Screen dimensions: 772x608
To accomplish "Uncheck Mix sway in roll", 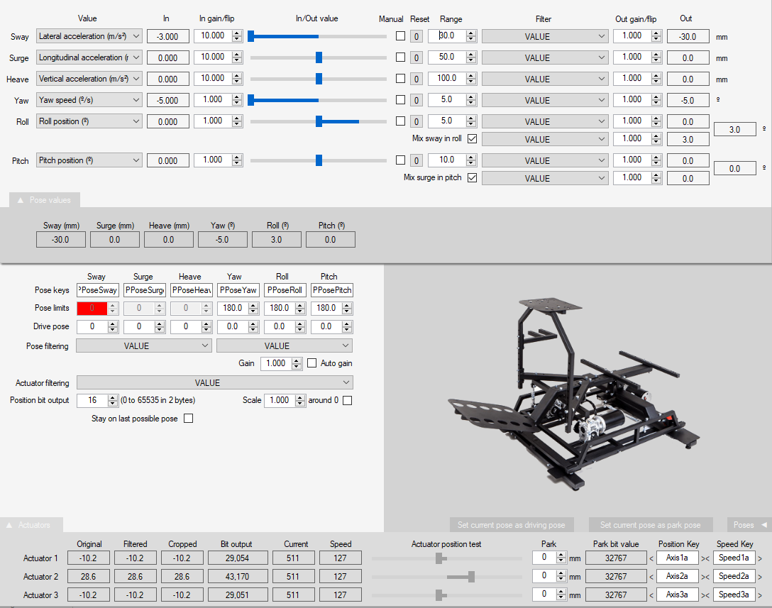I will coord(472,139).
